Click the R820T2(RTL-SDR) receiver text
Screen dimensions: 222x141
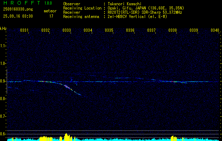145,12
